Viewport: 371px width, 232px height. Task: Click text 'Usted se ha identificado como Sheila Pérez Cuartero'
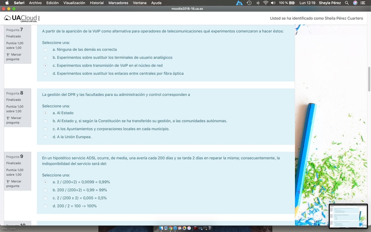click(316, 18)
